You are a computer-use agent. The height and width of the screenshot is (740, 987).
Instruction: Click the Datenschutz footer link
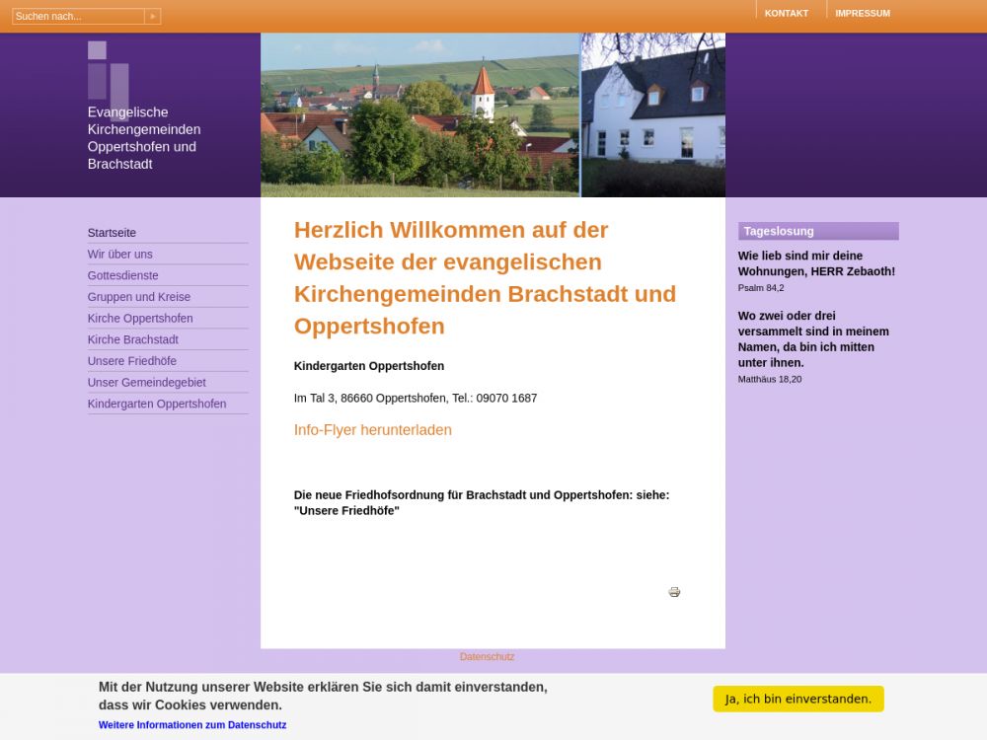click(487, 657)
